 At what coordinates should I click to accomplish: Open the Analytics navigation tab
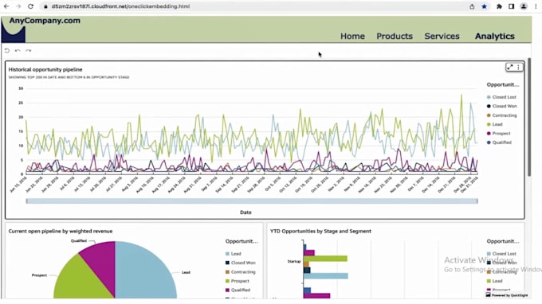pyautogui.click(x=495, y=36)
